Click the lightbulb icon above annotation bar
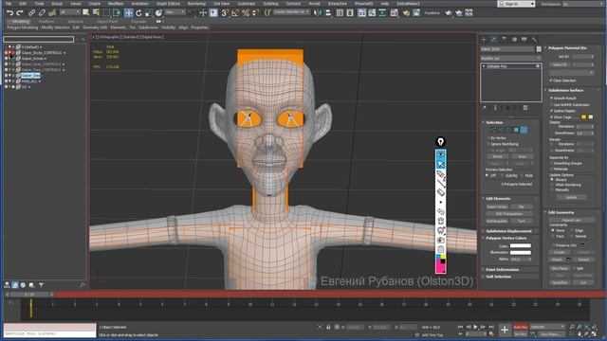Screen dimensions: 607x341 pos(440,142)
